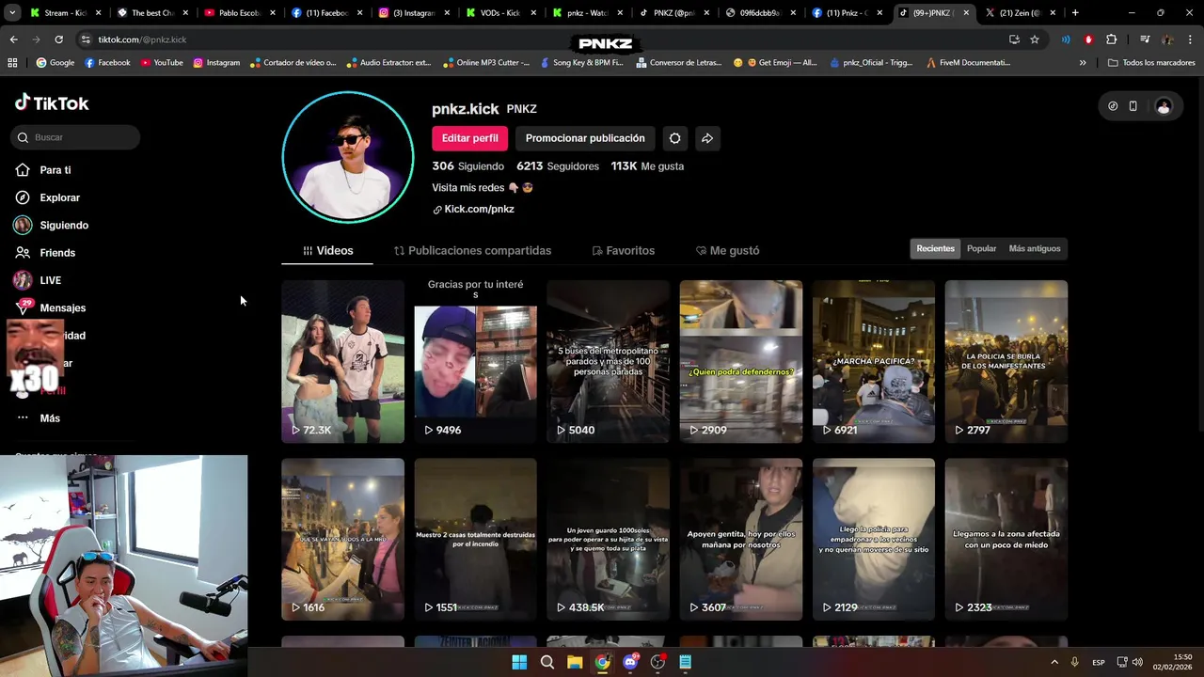1204x677 pixels.
Task: Bookmark this page with the star icon
Action: [x=1035, y=39]
